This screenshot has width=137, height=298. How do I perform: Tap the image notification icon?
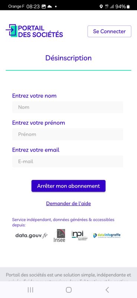pos(43,7)
